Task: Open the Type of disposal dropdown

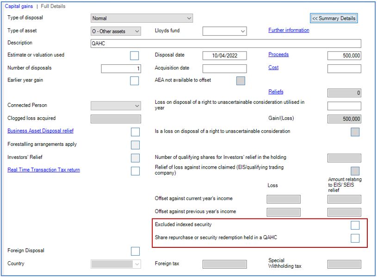Action: [x=142, y=18]
